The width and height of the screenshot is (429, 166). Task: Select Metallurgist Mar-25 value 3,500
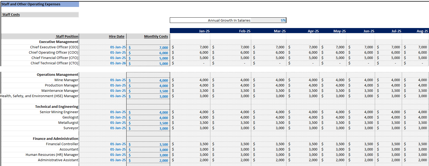[x=269, y=123]
